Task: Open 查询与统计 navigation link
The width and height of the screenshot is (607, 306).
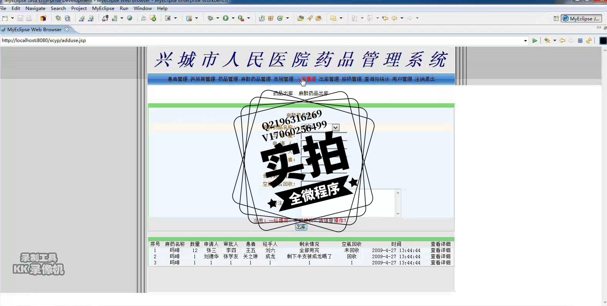Action: click(x=377, y=79)
